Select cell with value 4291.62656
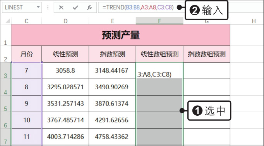Screen dimensions: 264x146 (112, 120)
